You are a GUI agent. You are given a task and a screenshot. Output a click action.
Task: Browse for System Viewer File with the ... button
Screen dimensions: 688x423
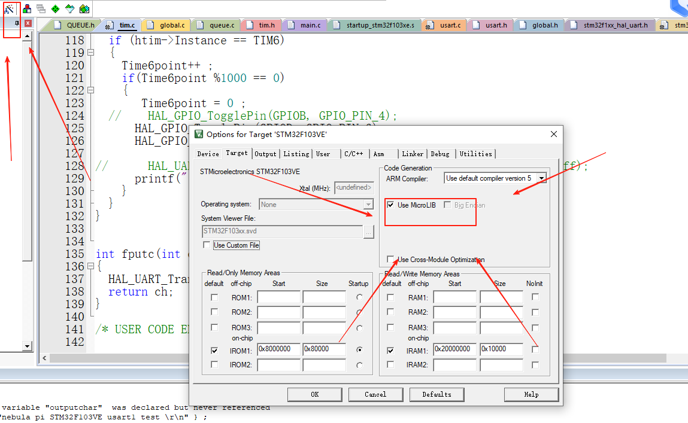[369, 232]
